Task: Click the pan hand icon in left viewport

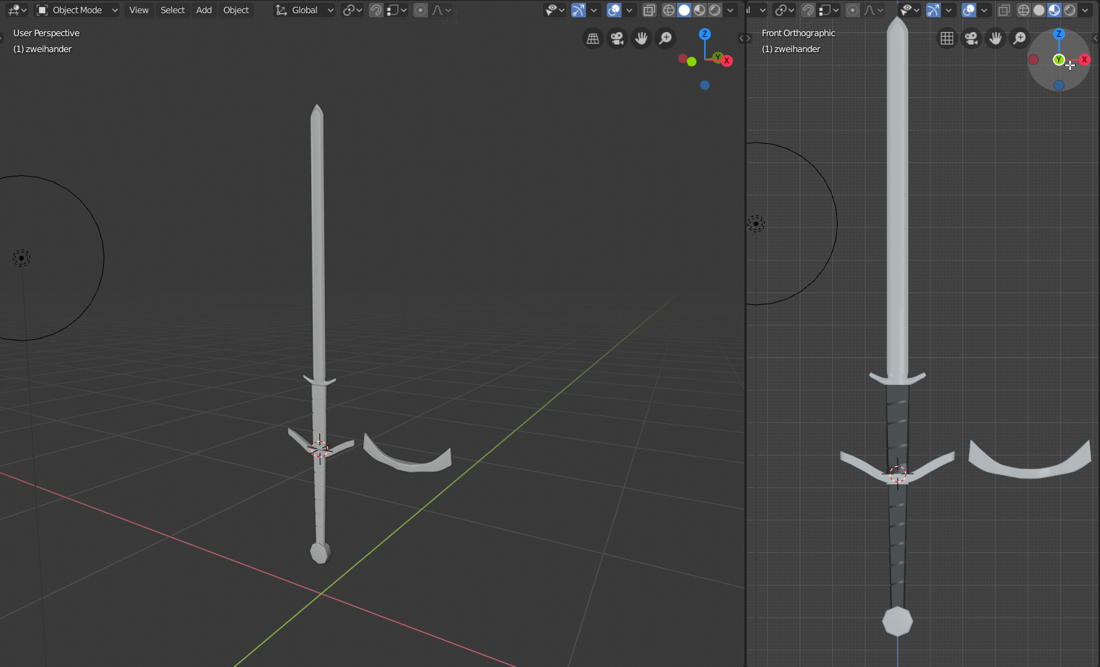Action: (641, 38)
